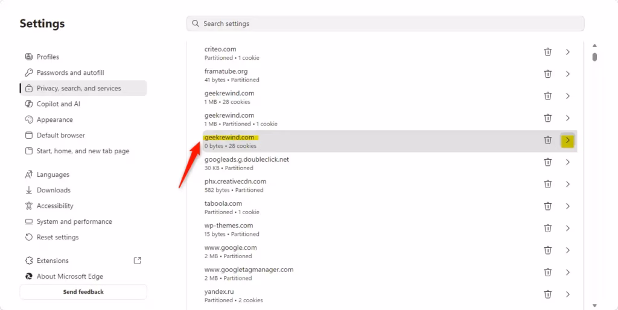
Task: Click the vertical scrollbar thumb
Action: point(594,57)
